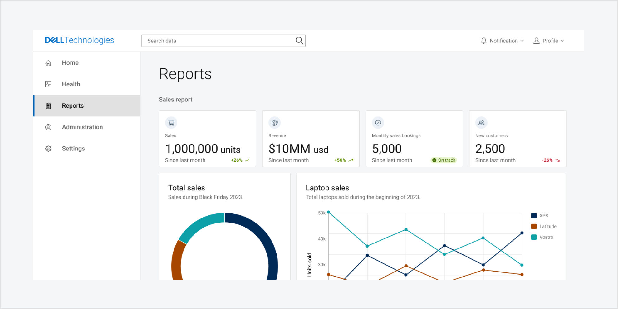618x309 pixels.
Task: Open the Administration page from the menu
Action: (82, 127)
